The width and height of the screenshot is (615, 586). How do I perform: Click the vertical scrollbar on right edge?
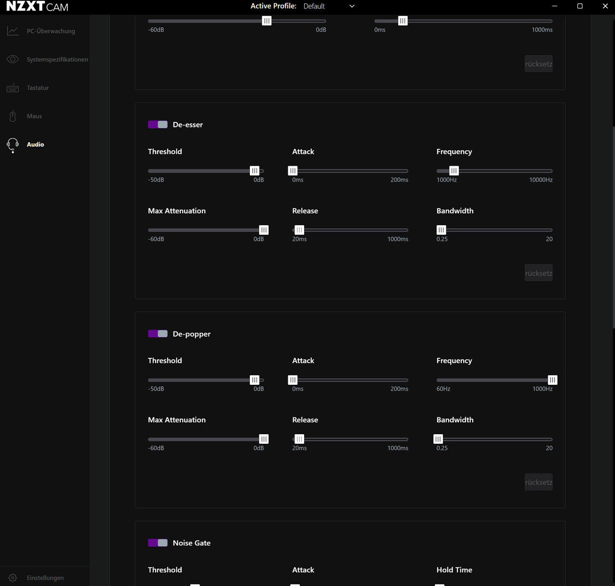pyautogui.click(x=614, y=227)
